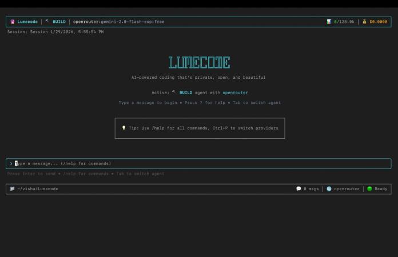398x257 pixels.
Task: Click the money bag cost icon
Action: point(364,22)
